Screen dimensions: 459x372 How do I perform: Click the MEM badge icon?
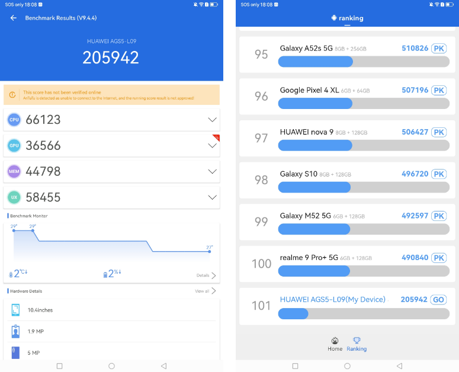pyautogui.click(x=14, y=171)
